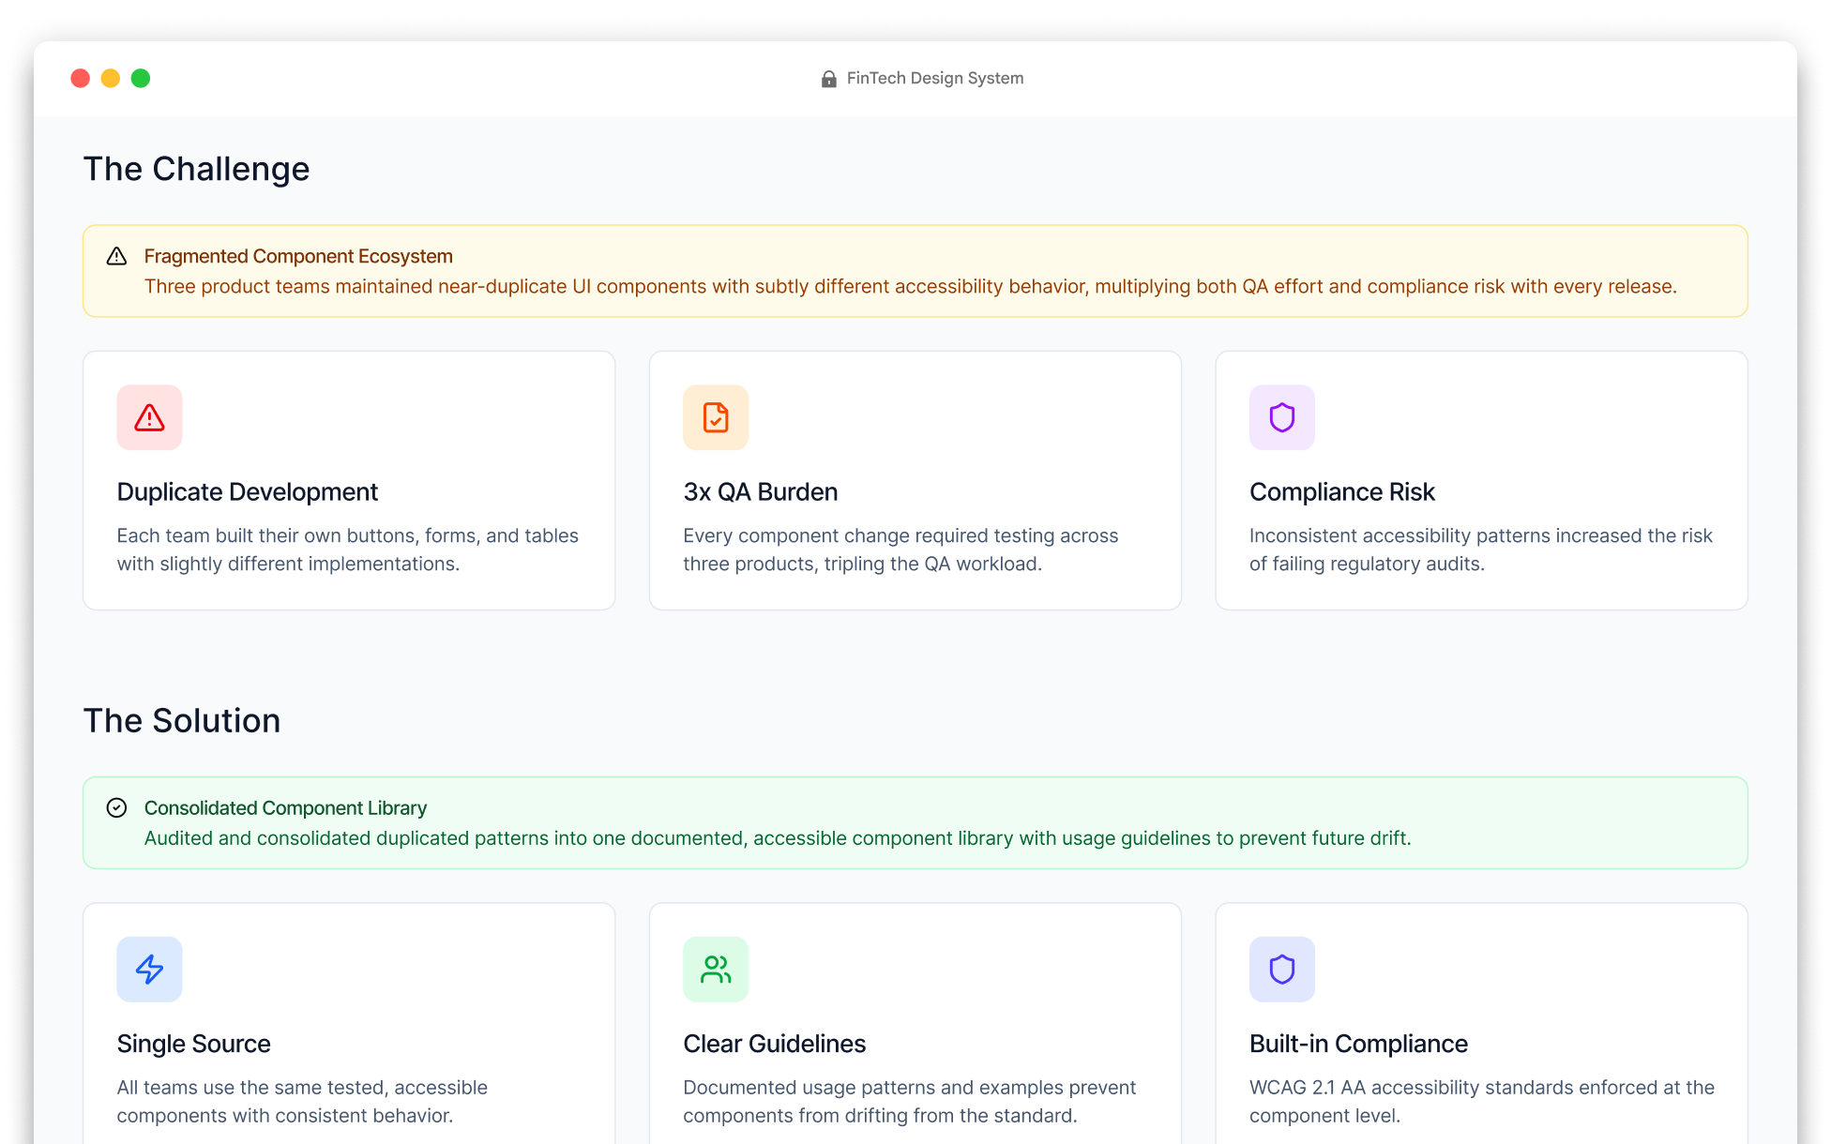
Task: Click The Solution section heading
Action: tap(182, 720)
